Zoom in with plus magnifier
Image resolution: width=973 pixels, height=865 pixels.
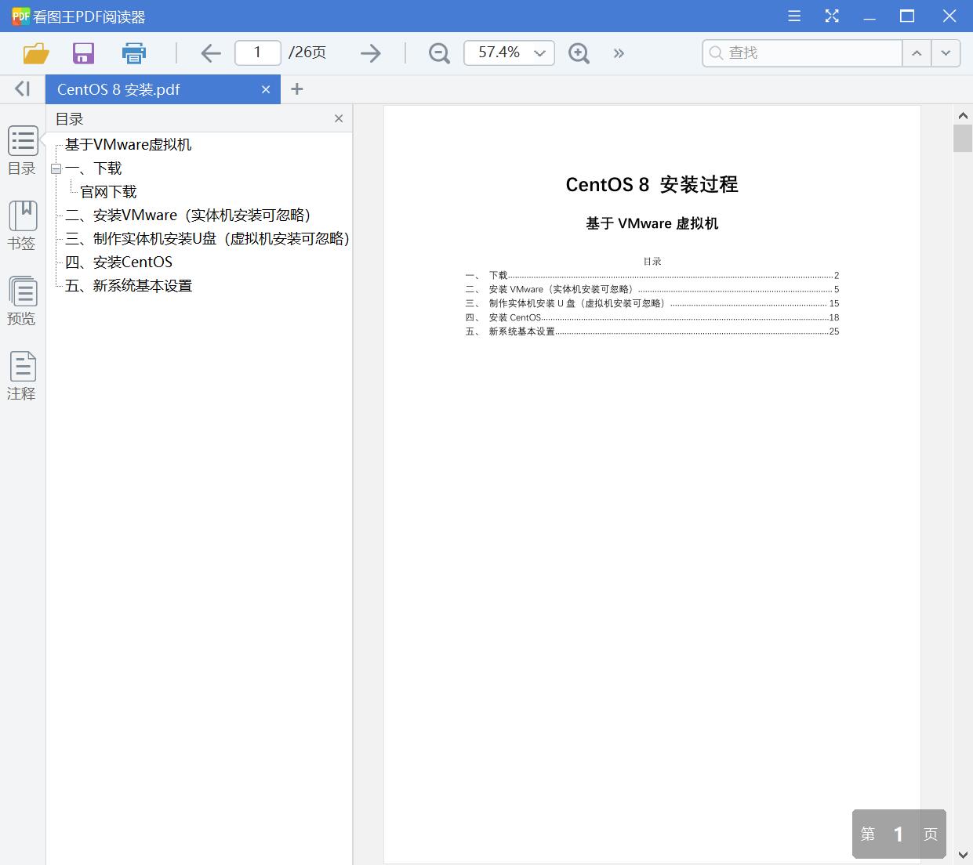tap(579, 53)
